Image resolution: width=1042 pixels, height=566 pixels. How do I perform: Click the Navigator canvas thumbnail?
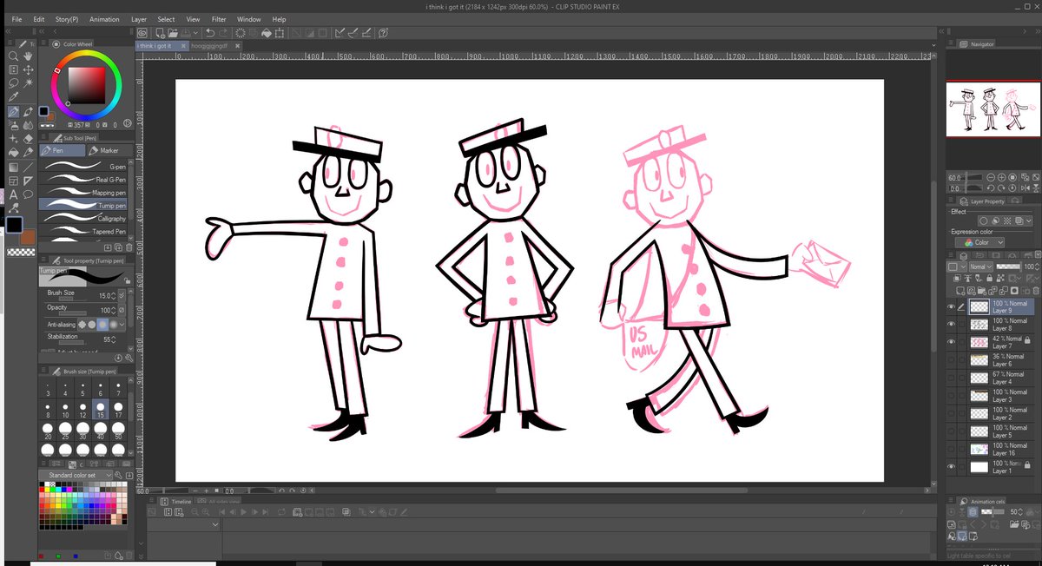pyautogui.click(x=993, y=109)
